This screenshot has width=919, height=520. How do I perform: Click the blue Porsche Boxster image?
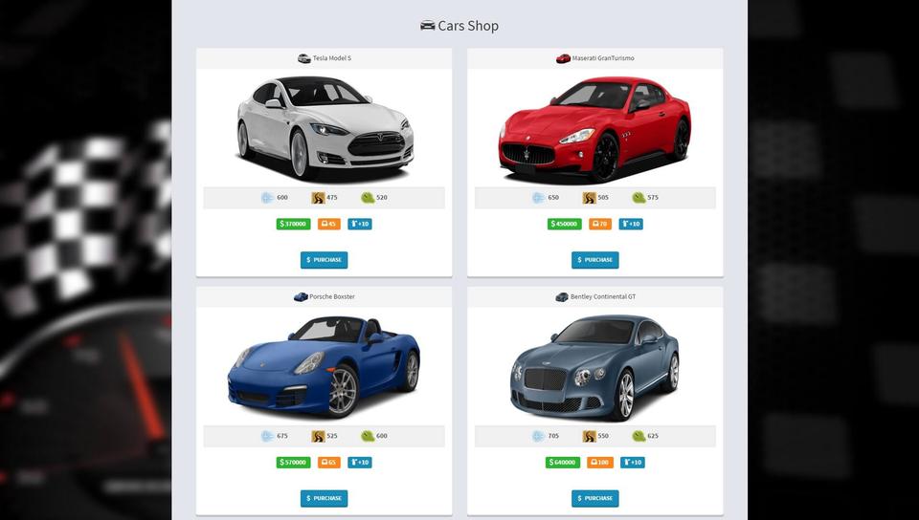pyautogui.click(x=324, y=367)
